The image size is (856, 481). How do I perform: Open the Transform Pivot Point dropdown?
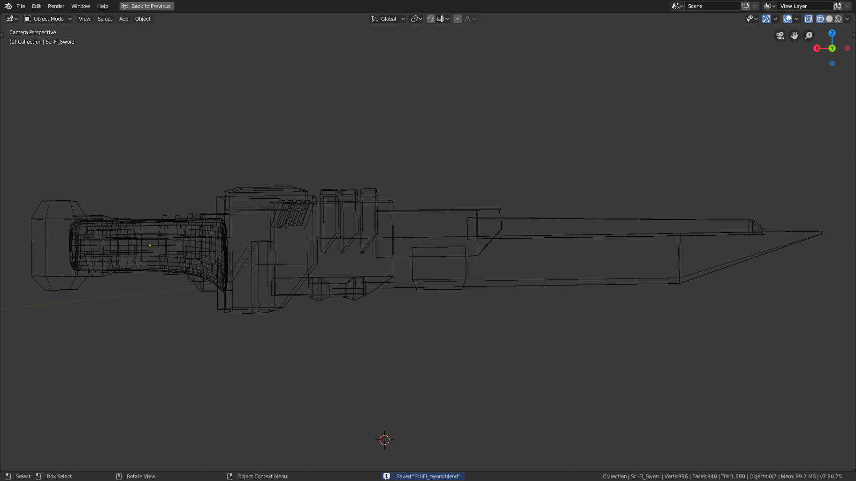coord(416,19)
